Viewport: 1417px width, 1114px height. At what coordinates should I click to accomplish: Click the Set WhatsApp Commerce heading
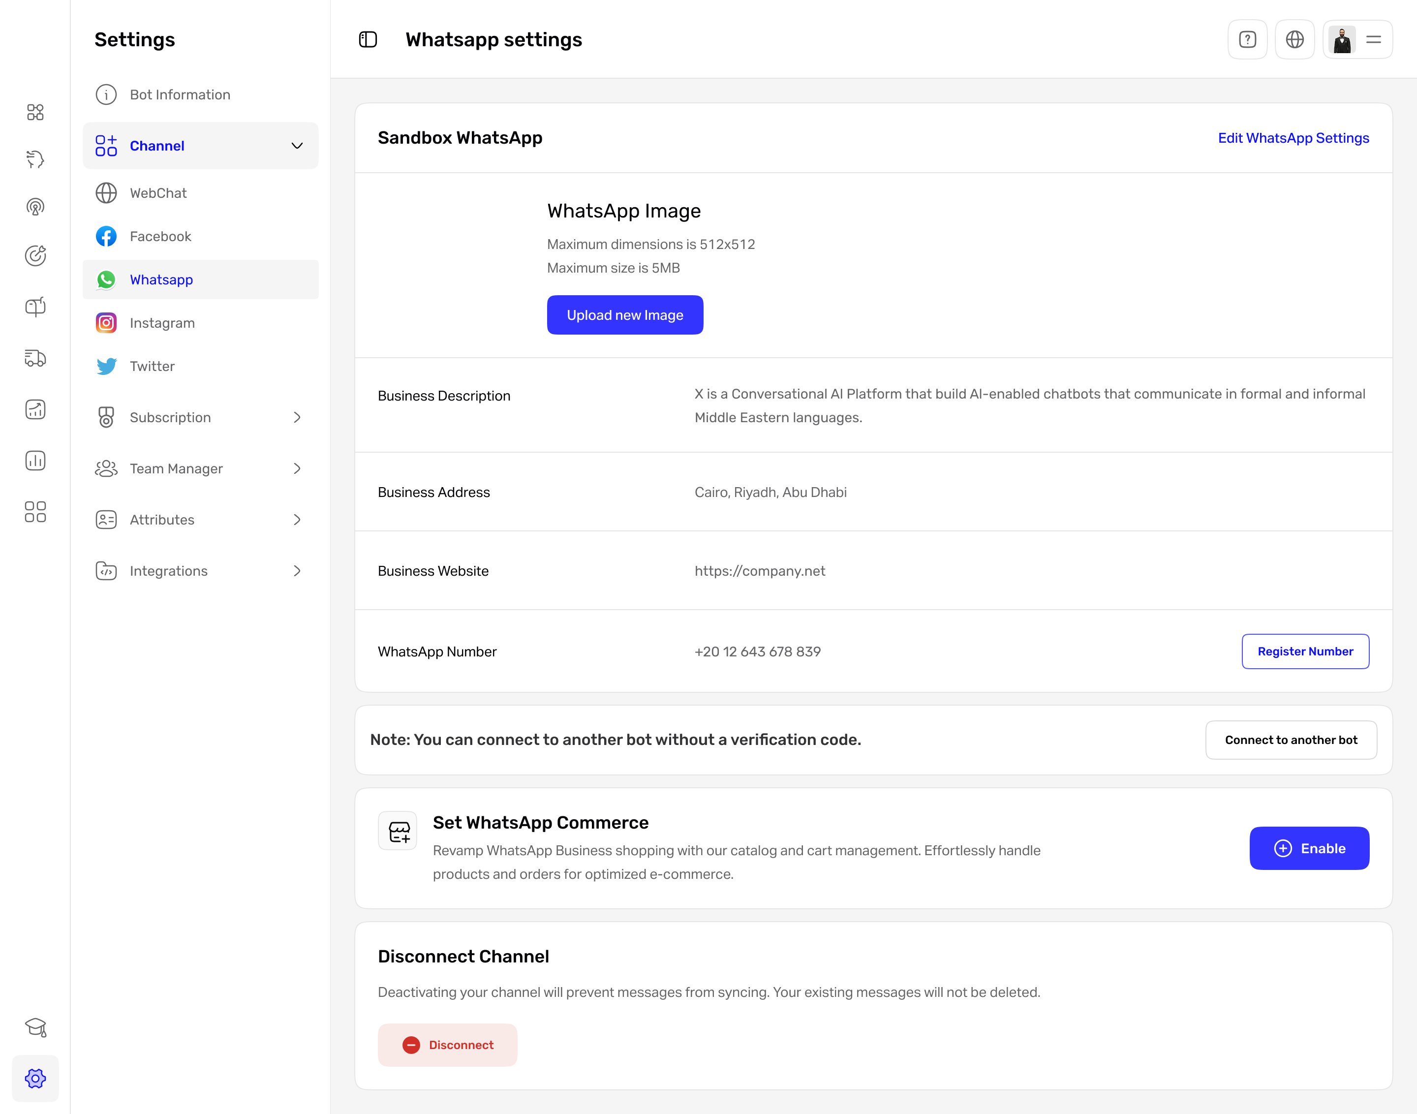(x=541, y=823)
